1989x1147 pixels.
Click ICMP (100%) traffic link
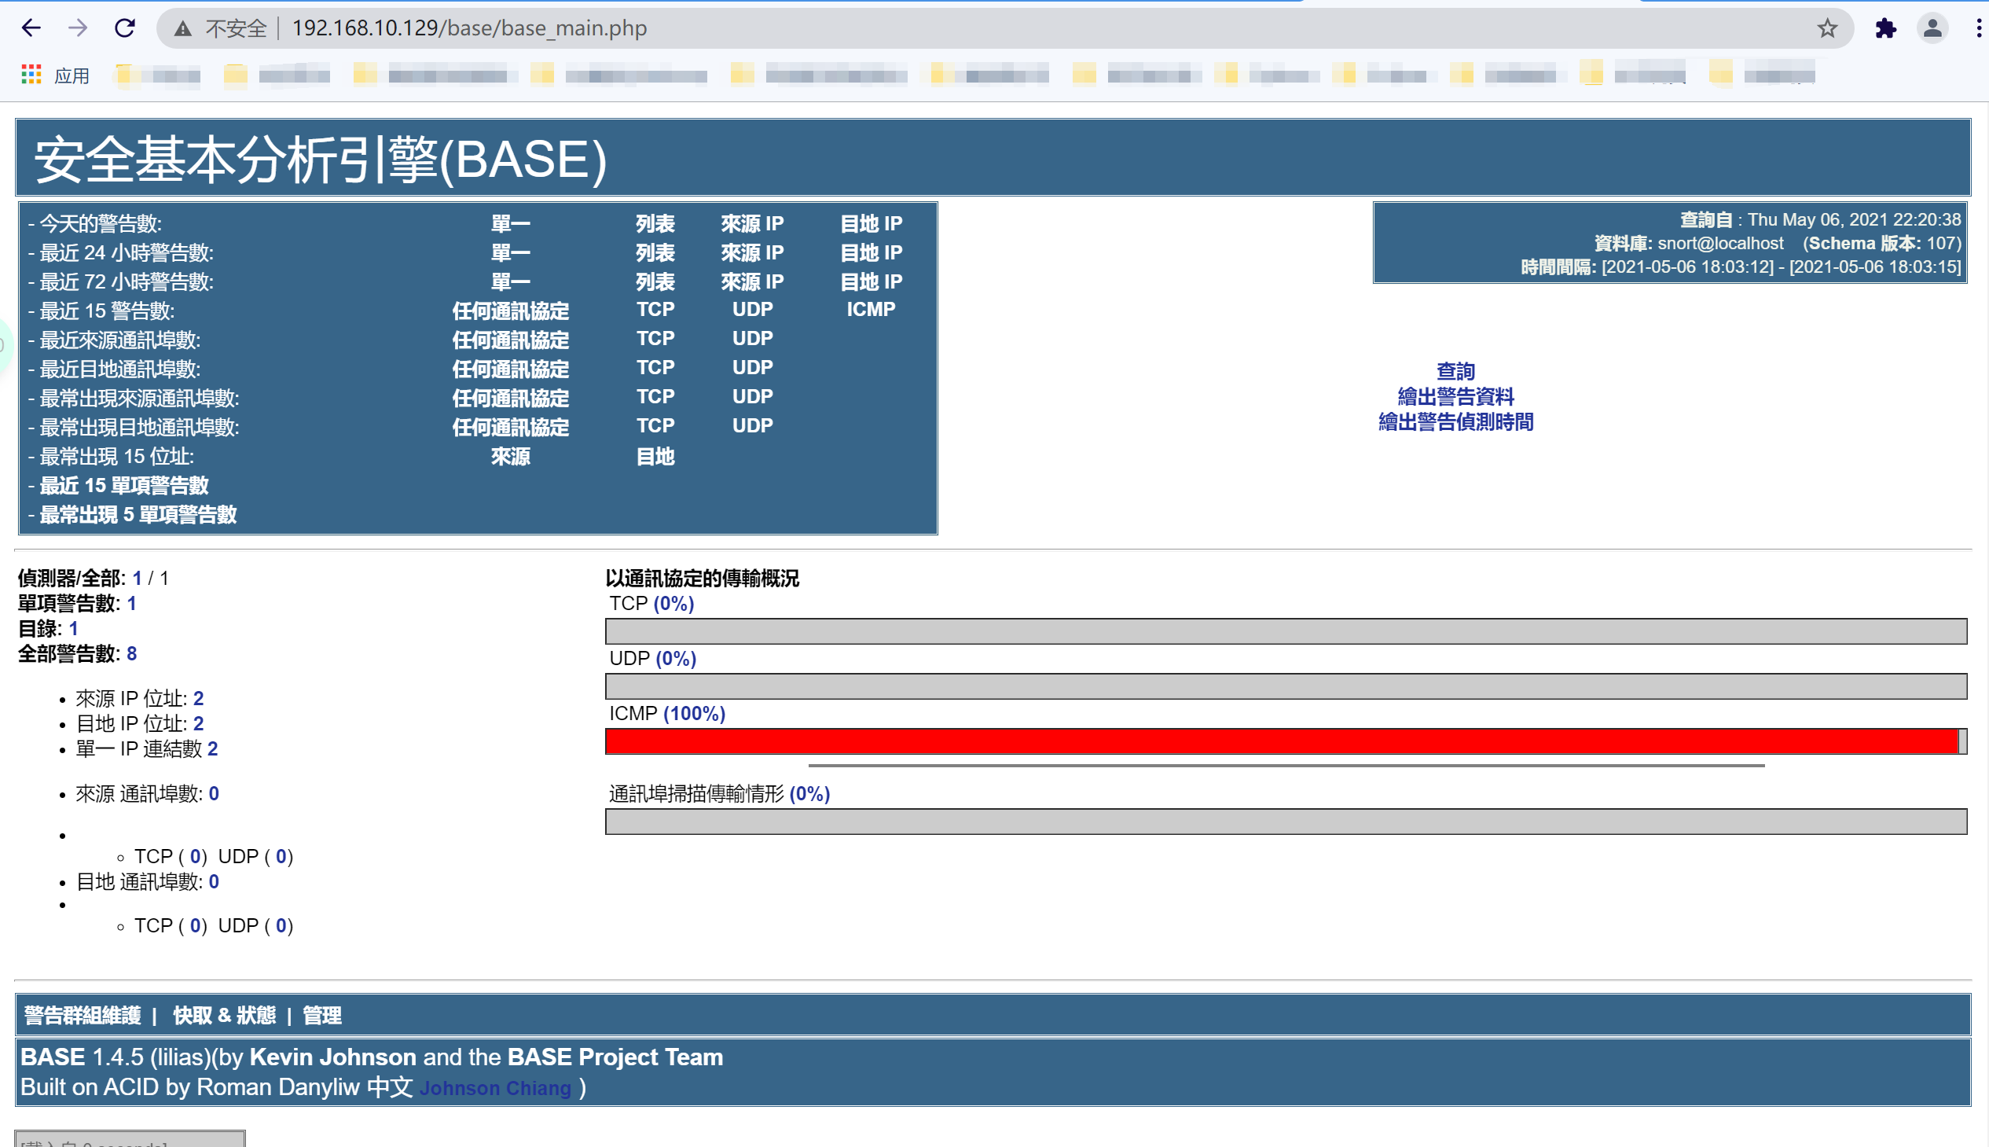pyautogui.click(x=694, y=715)
